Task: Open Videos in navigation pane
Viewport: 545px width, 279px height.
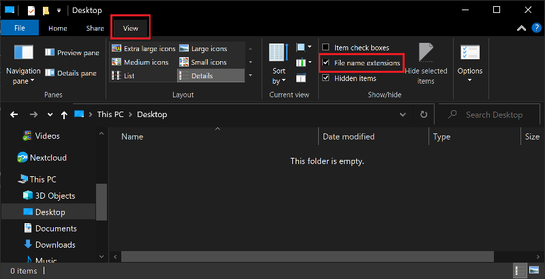Action: coord(41,135)
